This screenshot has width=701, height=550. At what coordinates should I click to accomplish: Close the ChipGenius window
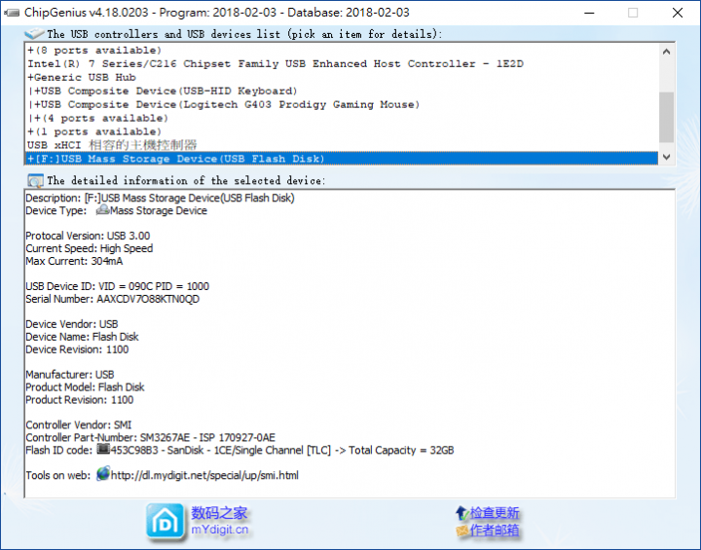678,13
